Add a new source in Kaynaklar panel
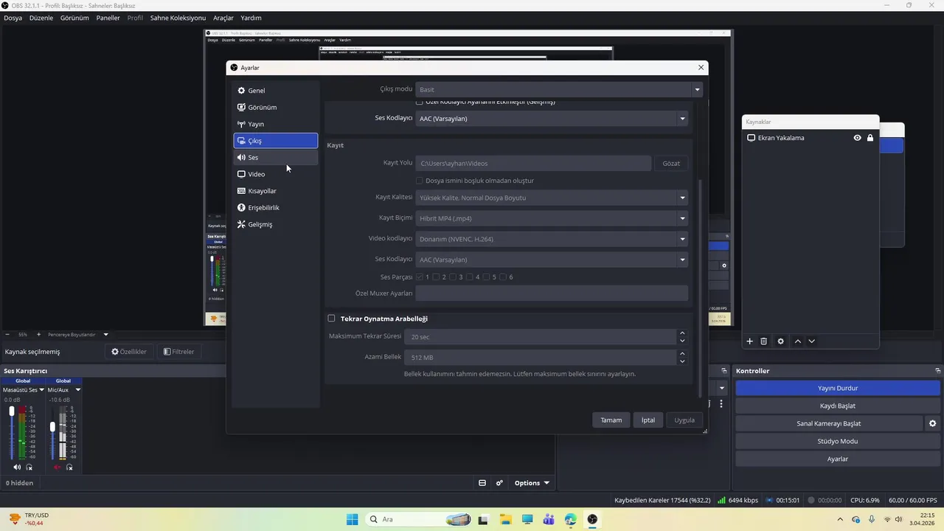Viewport: 944px width, 531px height. (750, 341)
